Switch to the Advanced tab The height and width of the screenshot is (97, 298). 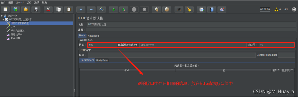coord(93,36)
